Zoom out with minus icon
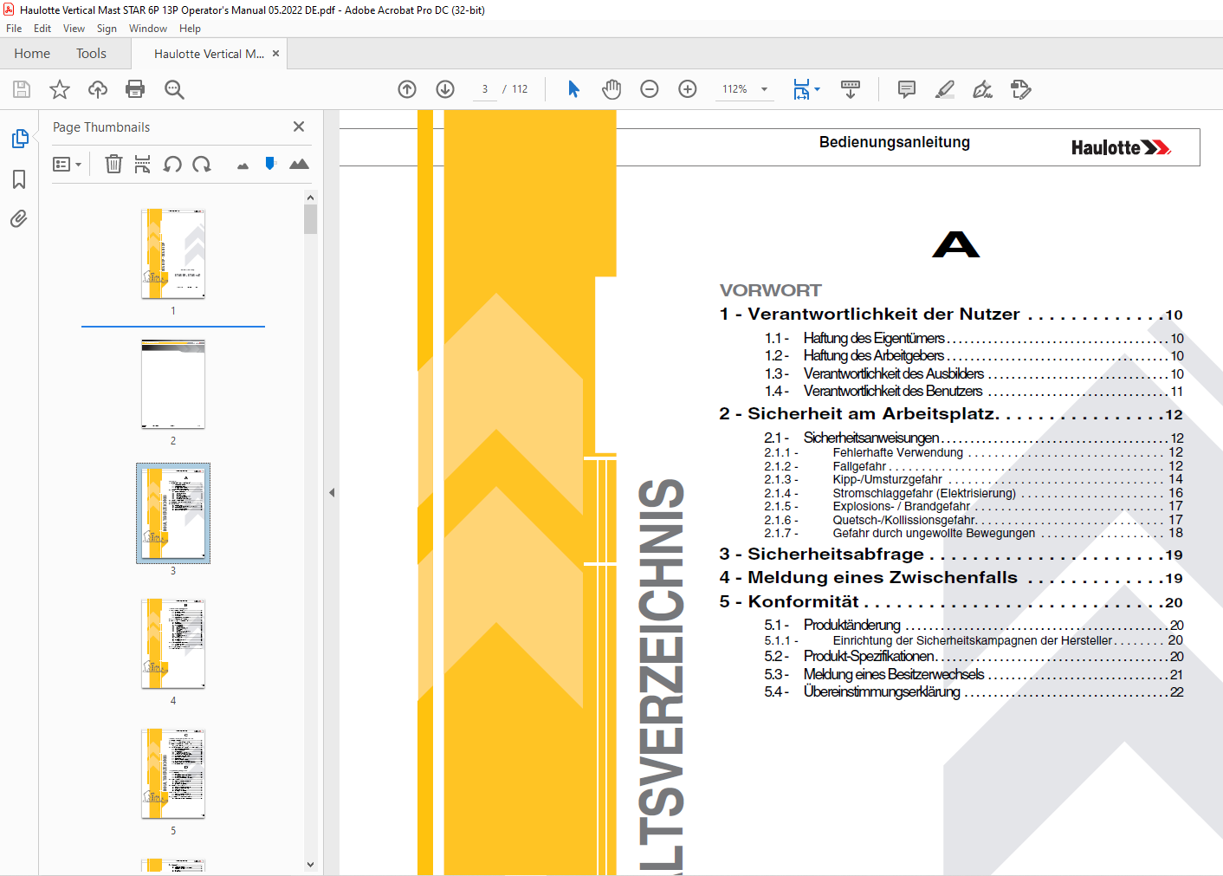The height and width of the screenshot is (876, 1223). click(x=650, y=89)
